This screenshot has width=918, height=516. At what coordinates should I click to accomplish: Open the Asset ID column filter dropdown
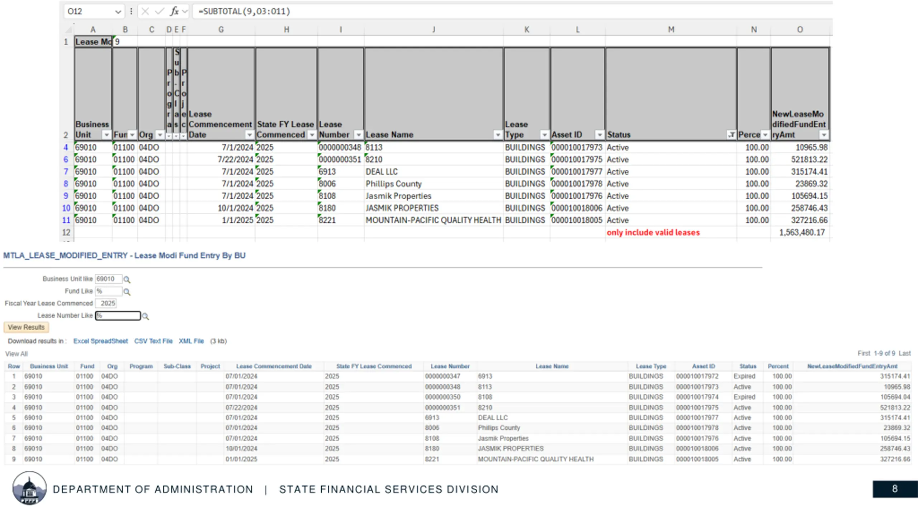[x=600, y=135]
